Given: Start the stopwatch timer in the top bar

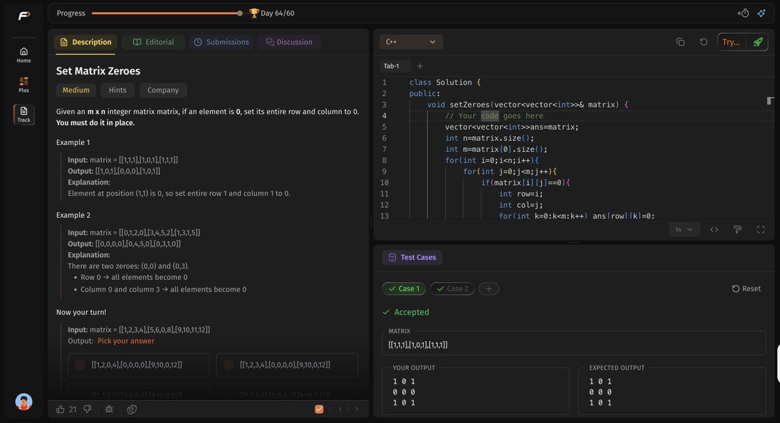Looking at the screenshot, I should 744,13.
